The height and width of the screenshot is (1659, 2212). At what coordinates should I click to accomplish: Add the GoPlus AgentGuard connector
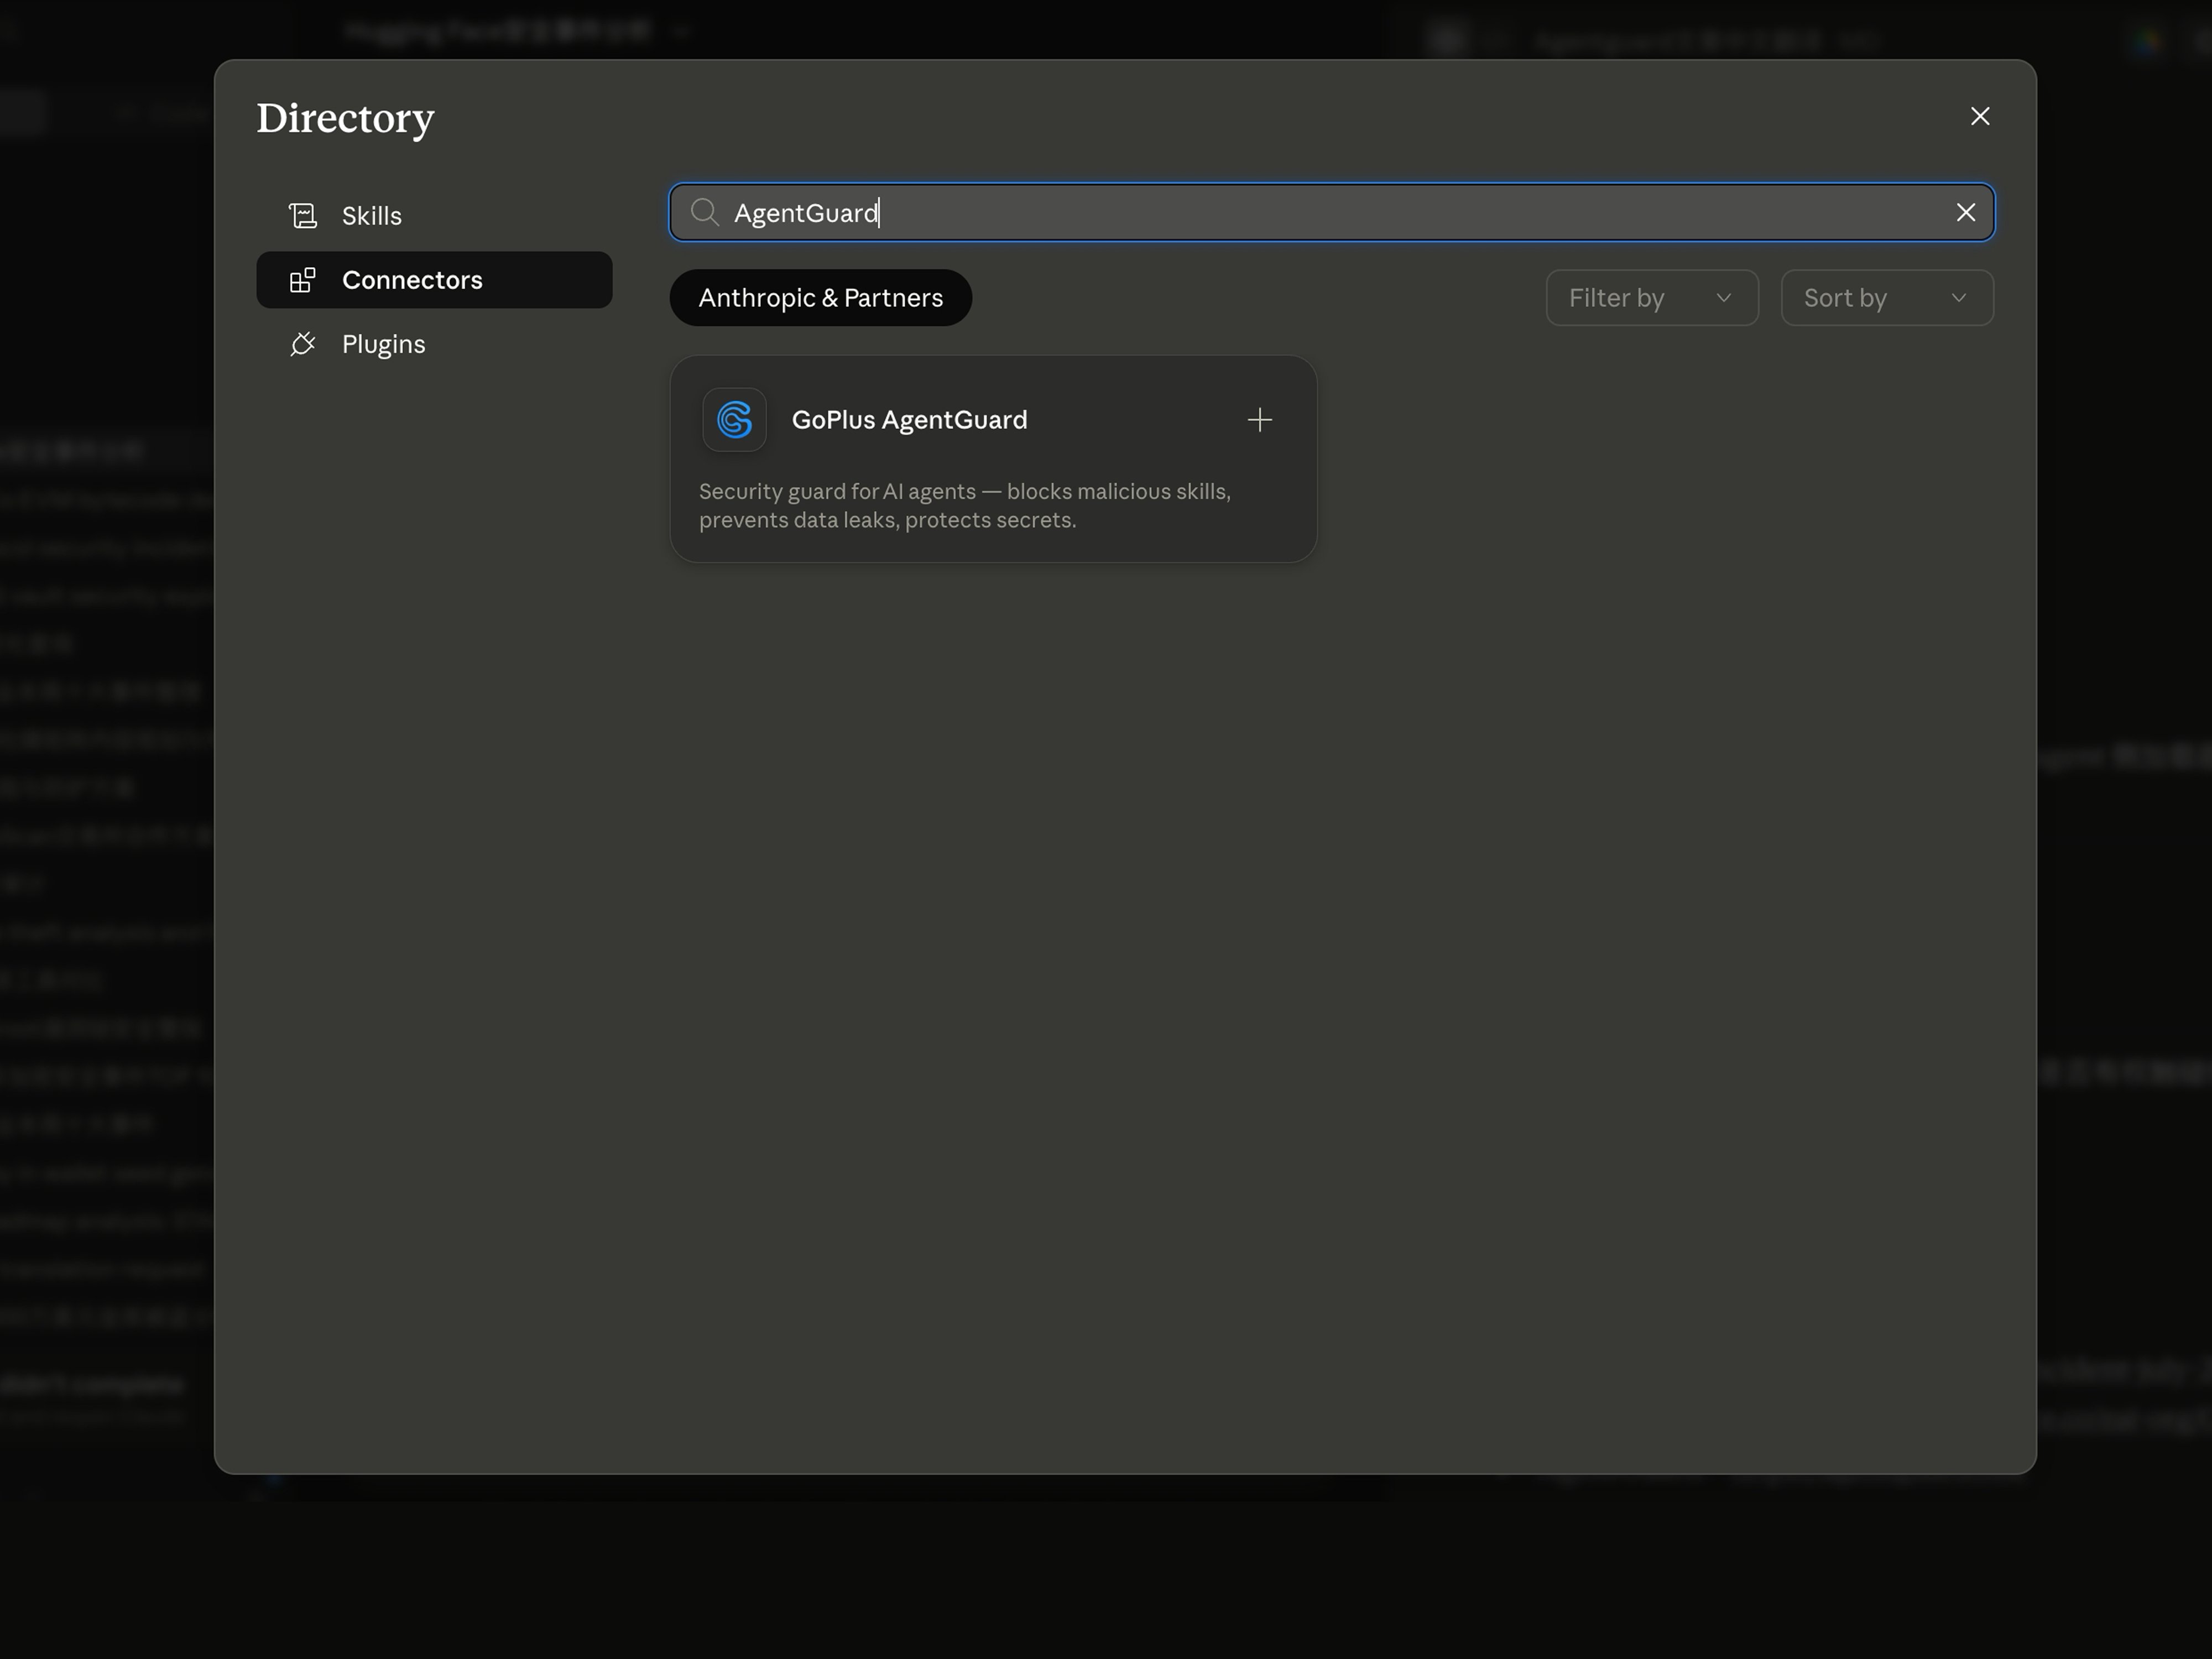[1260, 419]
